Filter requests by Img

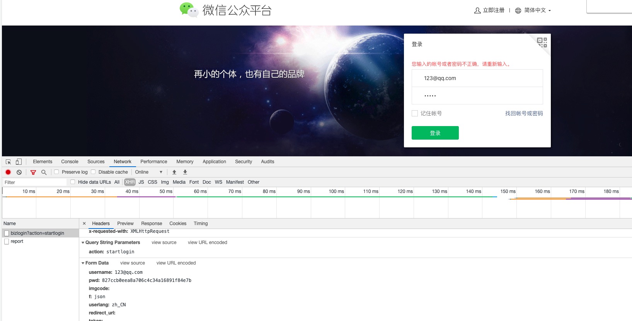[165, 182]
